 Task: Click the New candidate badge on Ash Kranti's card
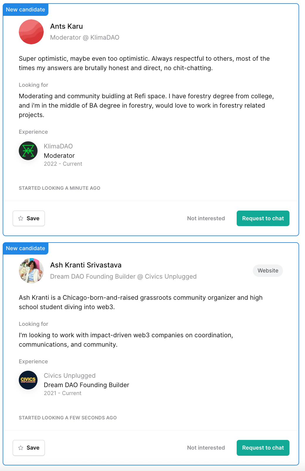[26, 248]
